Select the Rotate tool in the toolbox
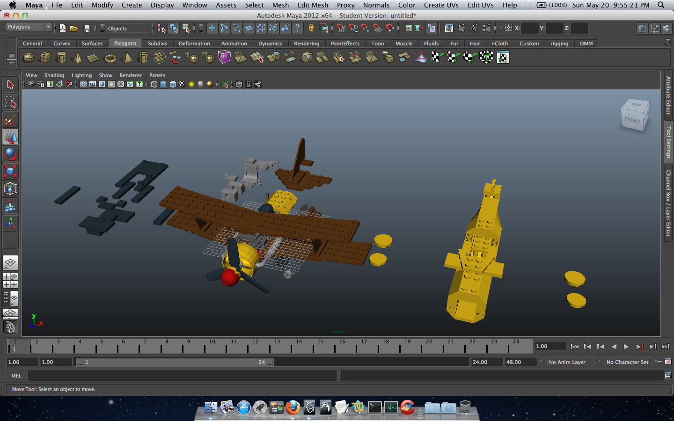This screenshot has width=674, height=421. [x=10, y=154]
